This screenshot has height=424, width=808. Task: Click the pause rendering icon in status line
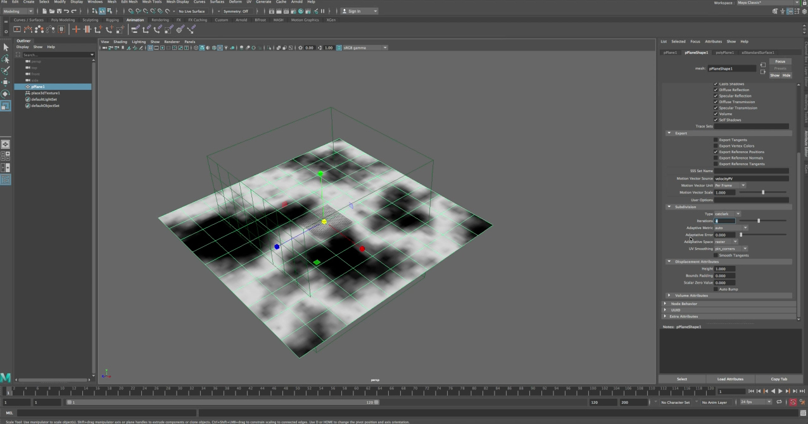coord(323,11)
